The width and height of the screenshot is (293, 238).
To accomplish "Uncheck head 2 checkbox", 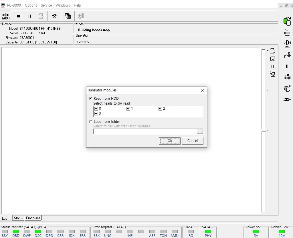I will [x=160, y=109].
